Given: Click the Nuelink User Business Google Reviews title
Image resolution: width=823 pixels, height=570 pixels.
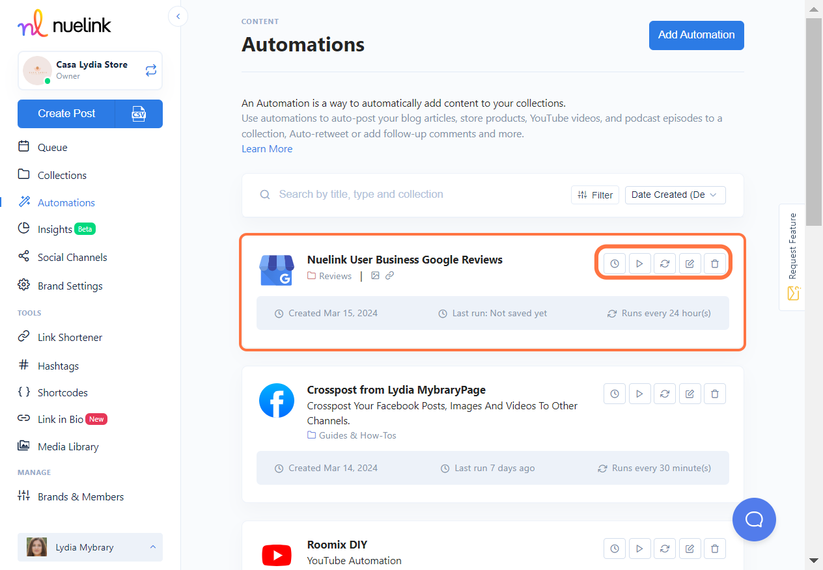Looking at the screenshot, I should [x=405, y=260].
